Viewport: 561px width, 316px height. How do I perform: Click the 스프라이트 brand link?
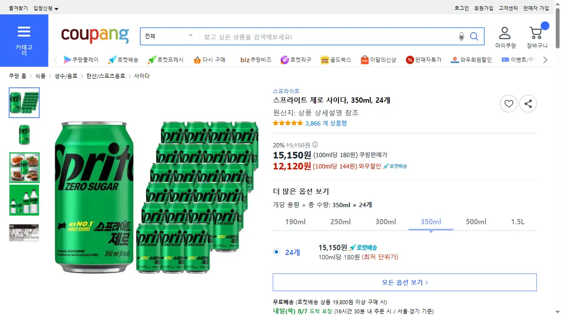(286, 91)
